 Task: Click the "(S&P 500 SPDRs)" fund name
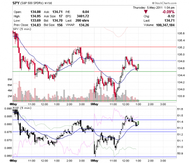coord(32,3)
